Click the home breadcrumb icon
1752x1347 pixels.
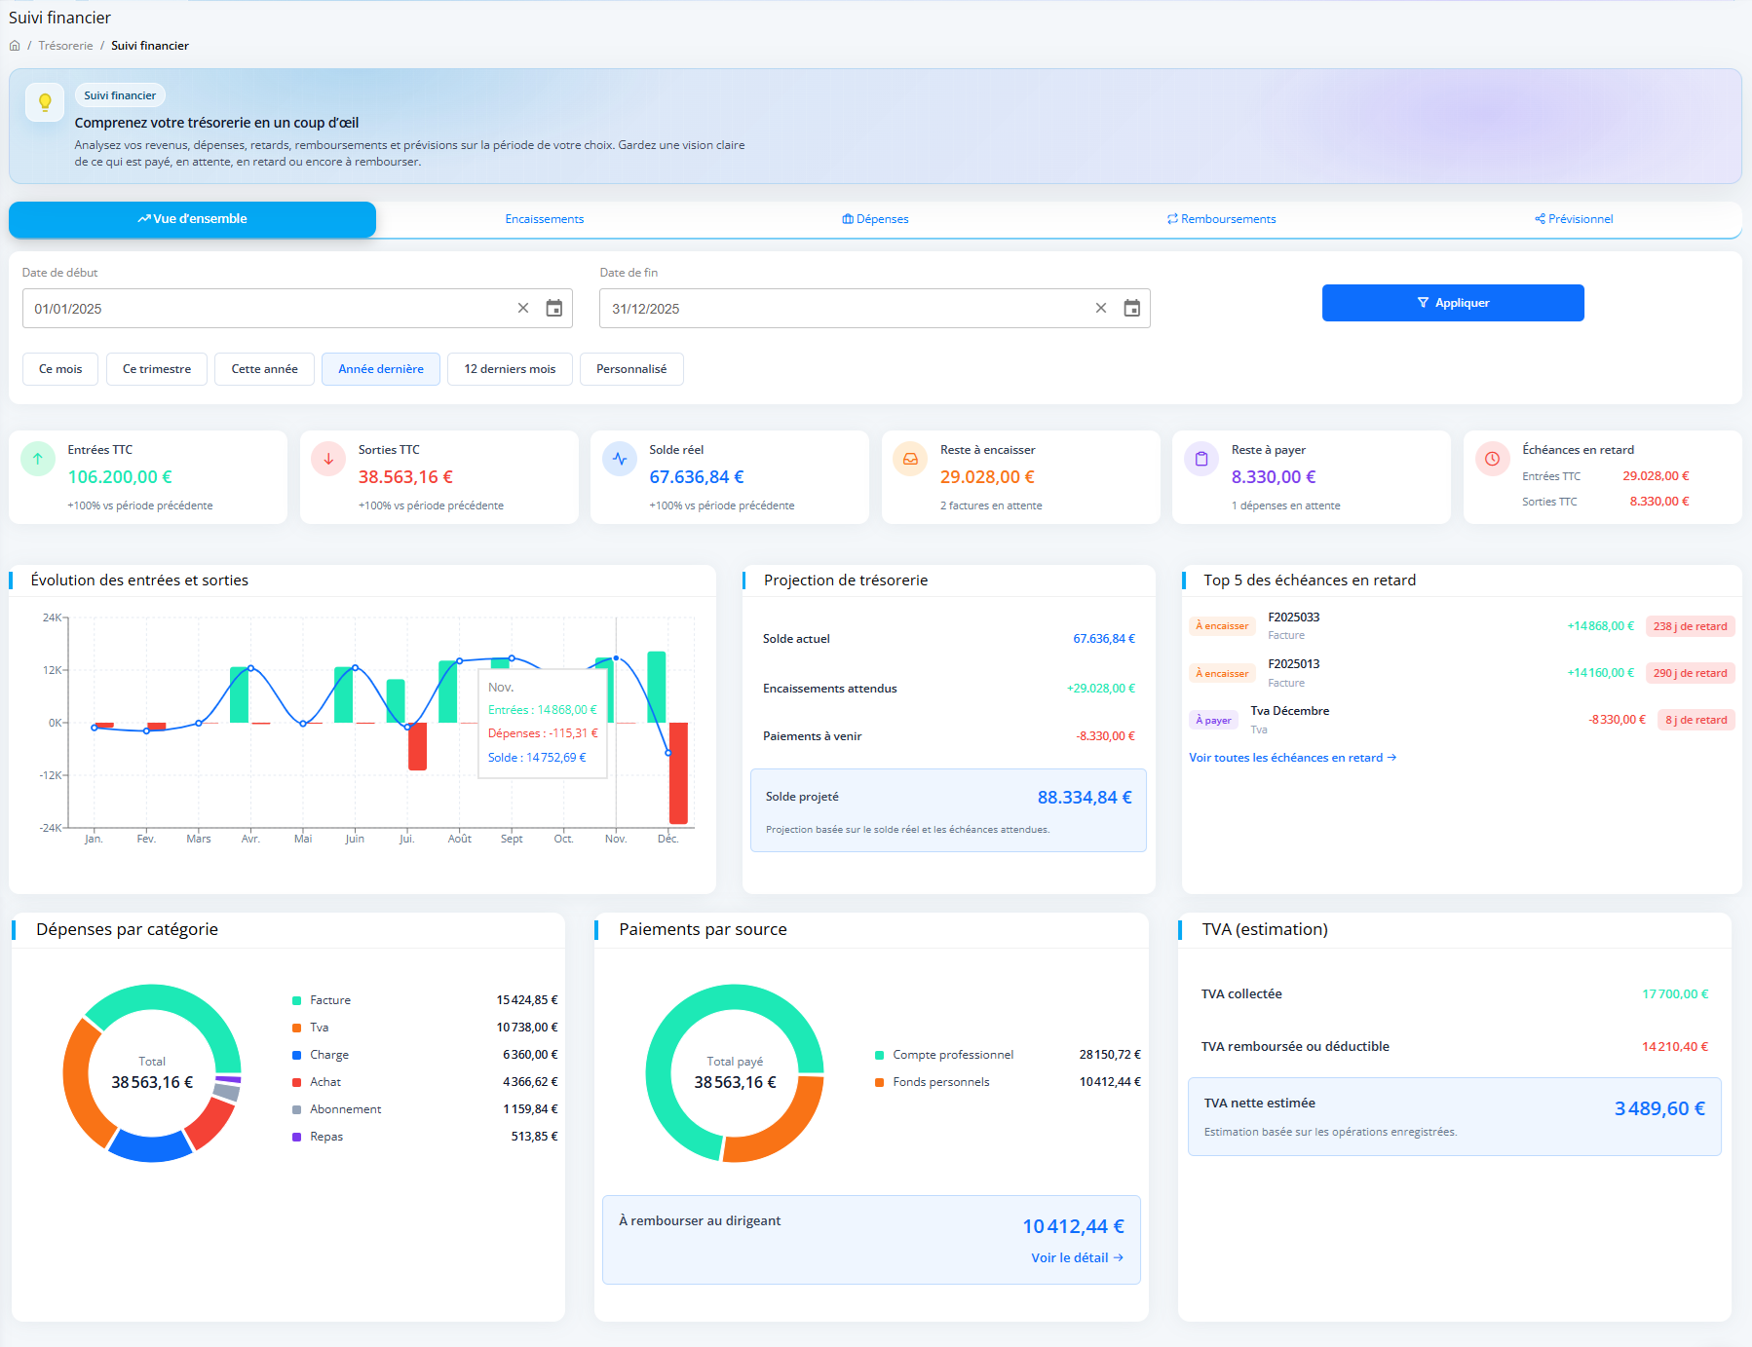15,46
